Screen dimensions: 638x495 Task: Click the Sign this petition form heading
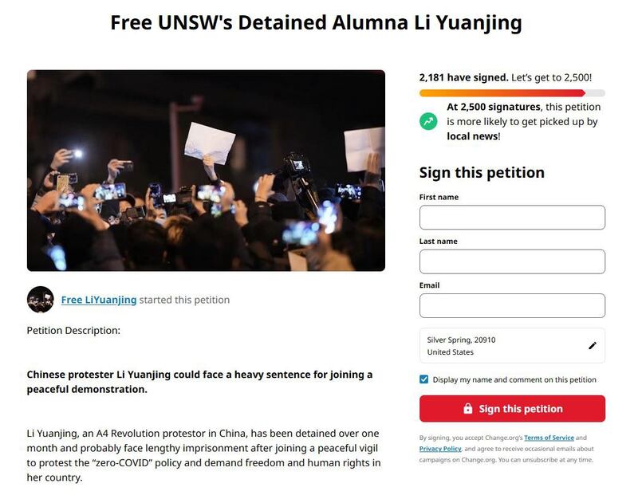[482, 173]
